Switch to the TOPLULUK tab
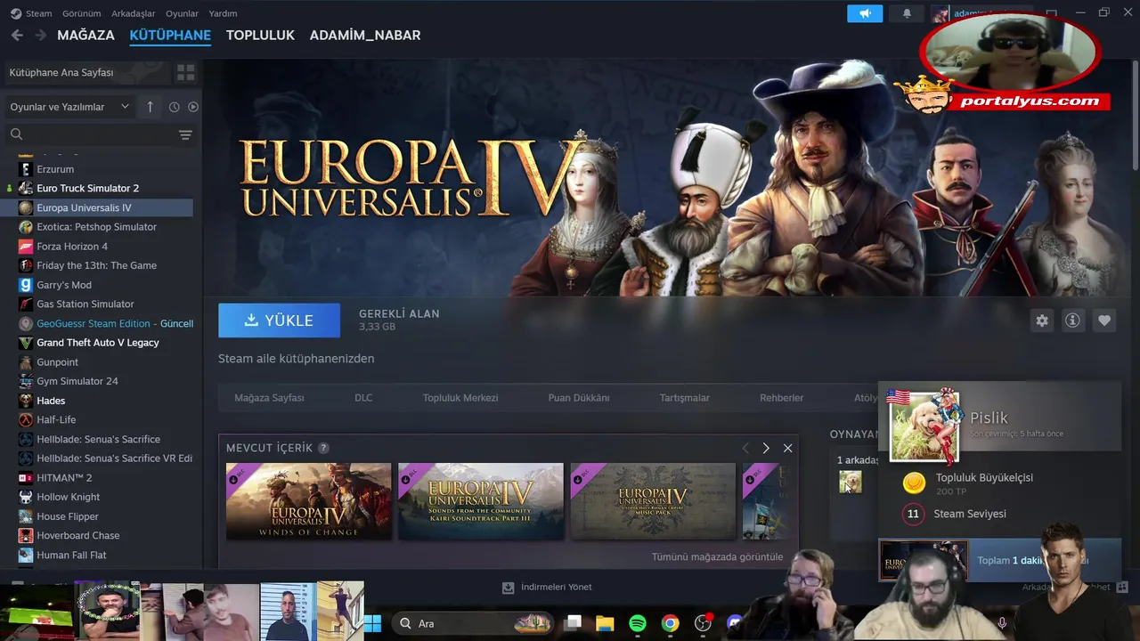1140x641 pixels. pos(260,35)
